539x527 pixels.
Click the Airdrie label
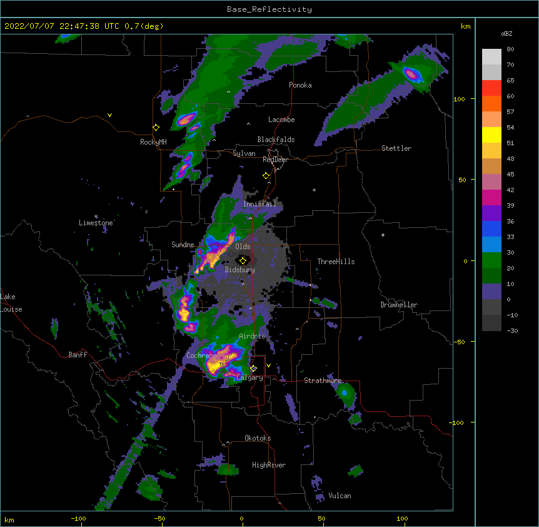coord(252,336)
